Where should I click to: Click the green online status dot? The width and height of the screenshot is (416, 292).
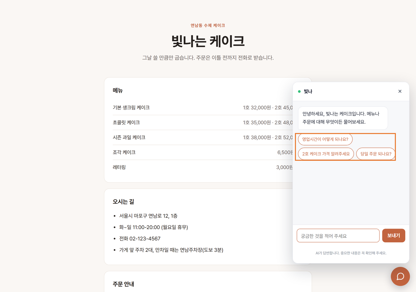click(x=299, y=91)
